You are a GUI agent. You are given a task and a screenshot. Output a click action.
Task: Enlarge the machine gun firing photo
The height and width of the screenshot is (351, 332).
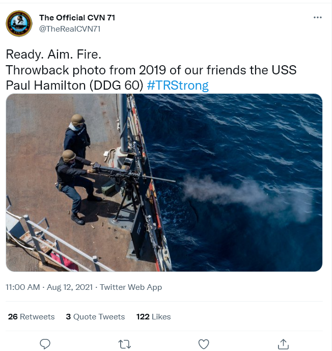164,182
